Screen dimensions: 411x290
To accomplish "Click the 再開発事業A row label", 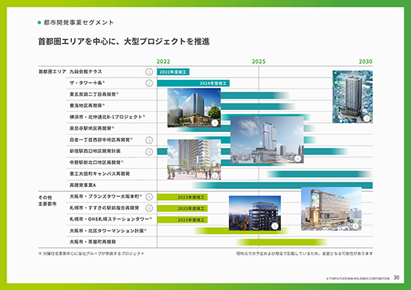I will pos(82,185).
